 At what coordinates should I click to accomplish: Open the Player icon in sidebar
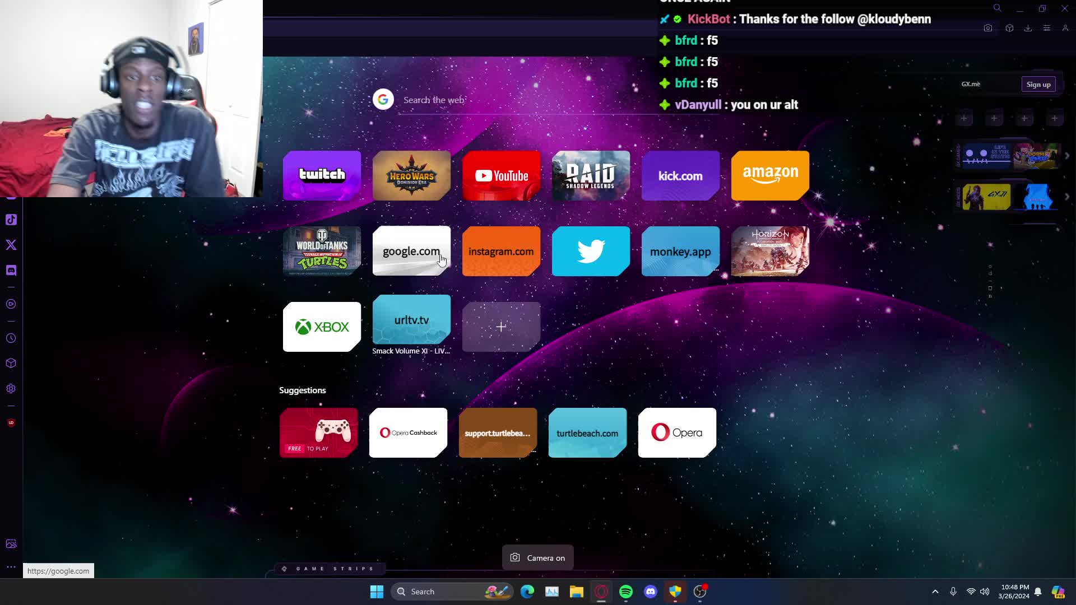tap(11, 304)
